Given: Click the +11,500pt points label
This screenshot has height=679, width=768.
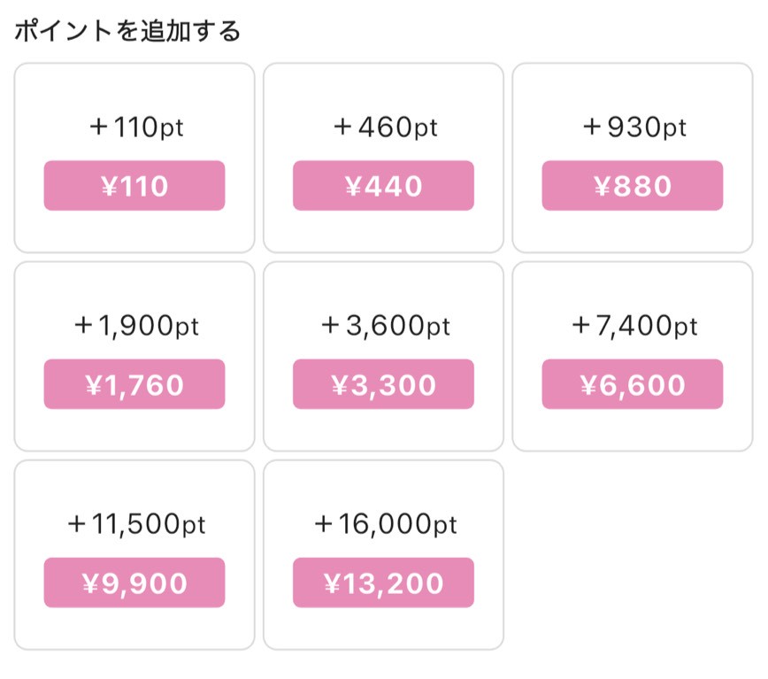Looking at the screenshot, I should [135, 525].
